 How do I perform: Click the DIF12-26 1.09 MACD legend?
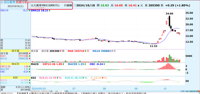click(x=53, y=64)
